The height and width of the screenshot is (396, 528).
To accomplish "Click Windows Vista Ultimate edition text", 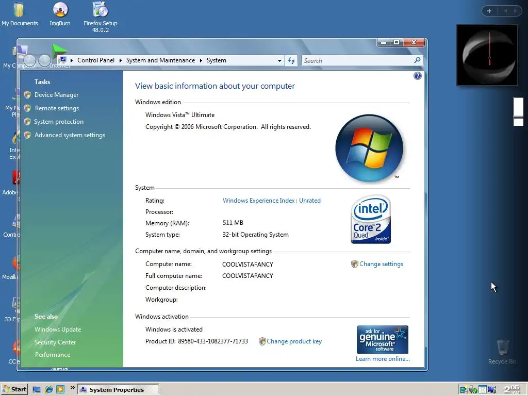I will pyautogui.click(x=180, y=115).
